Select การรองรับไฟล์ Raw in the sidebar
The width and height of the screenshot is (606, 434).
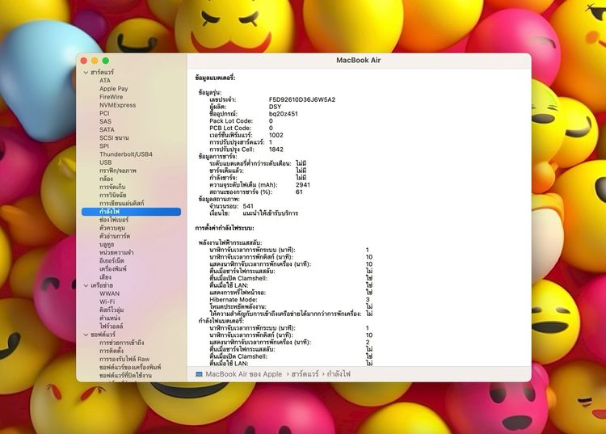point(124,359)
